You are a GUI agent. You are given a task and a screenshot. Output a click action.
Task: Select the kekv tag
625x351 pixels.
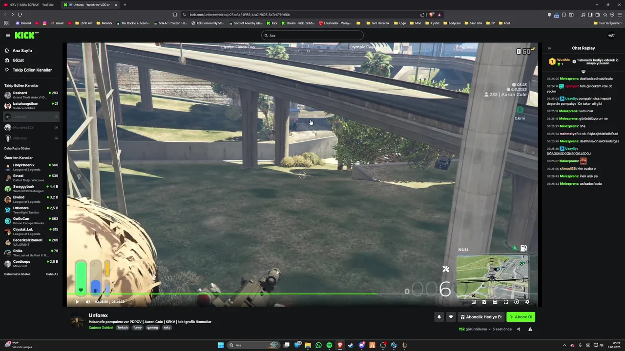tap(167, 328)
